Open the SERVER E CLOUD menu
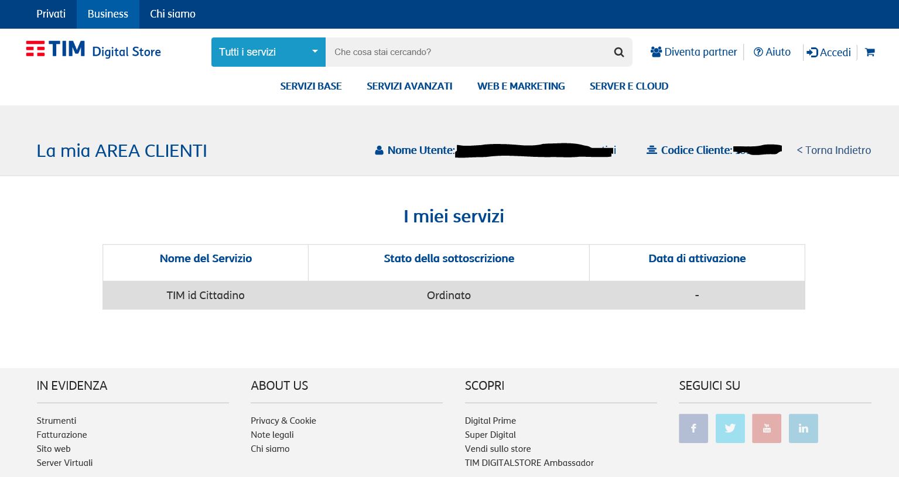This screenshot has width=899, height=477. pos(628,86)
